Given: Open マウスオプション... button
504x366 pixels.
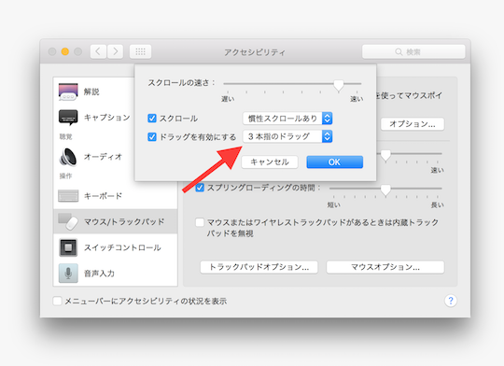Looking at the screenshot, I should [x=385, y=267].
